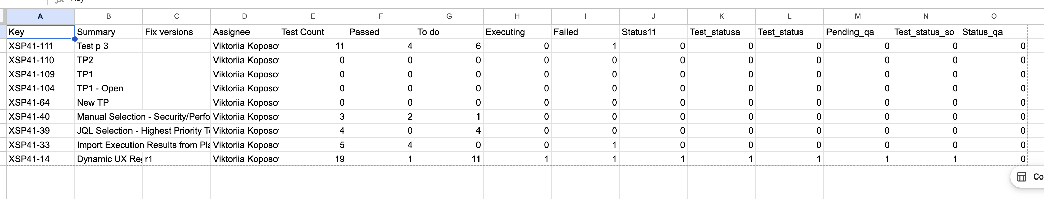Select the Fix versions header cell

pos(176,32)
